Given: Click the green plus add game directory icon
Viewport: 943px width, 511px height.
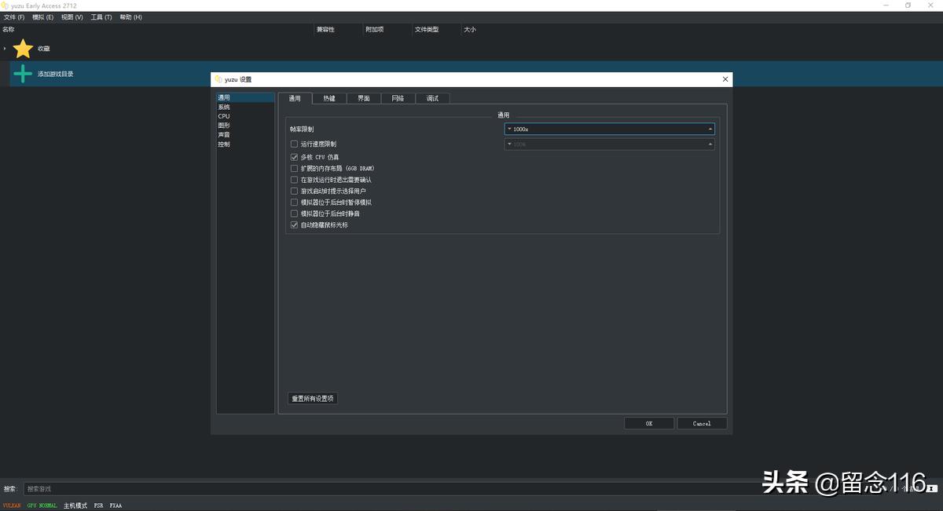Looking at the screenshot, I should 23,74.
